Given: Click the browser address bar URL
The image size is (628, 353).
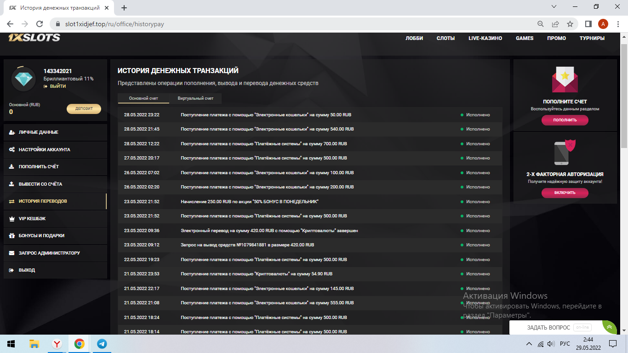Looking at the screenshot, I should [x=114, y=24].
